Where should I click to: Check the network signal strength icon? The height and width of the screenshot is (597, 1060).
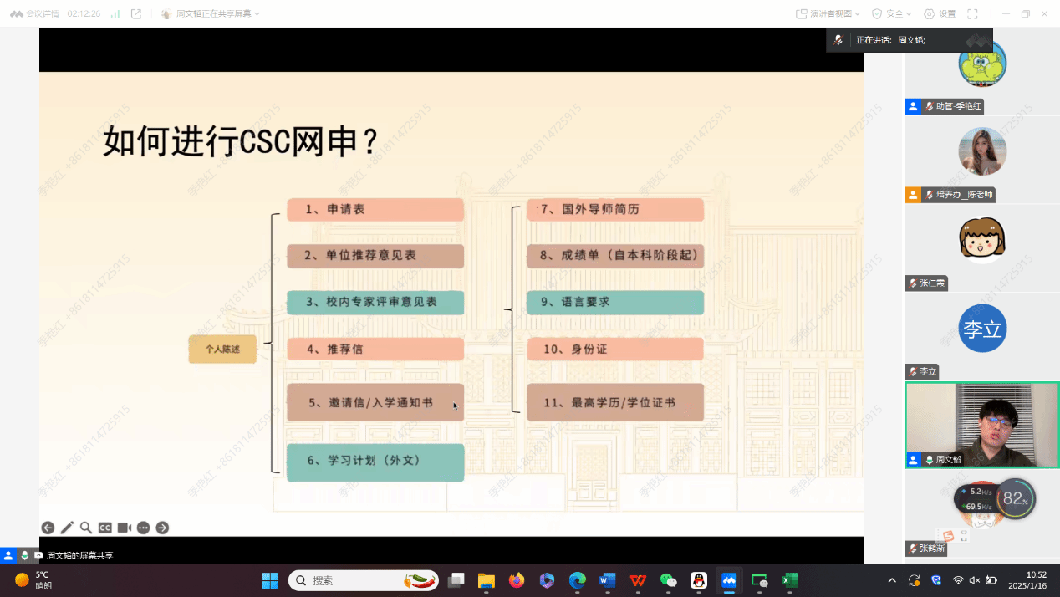[x=115, y=14]
